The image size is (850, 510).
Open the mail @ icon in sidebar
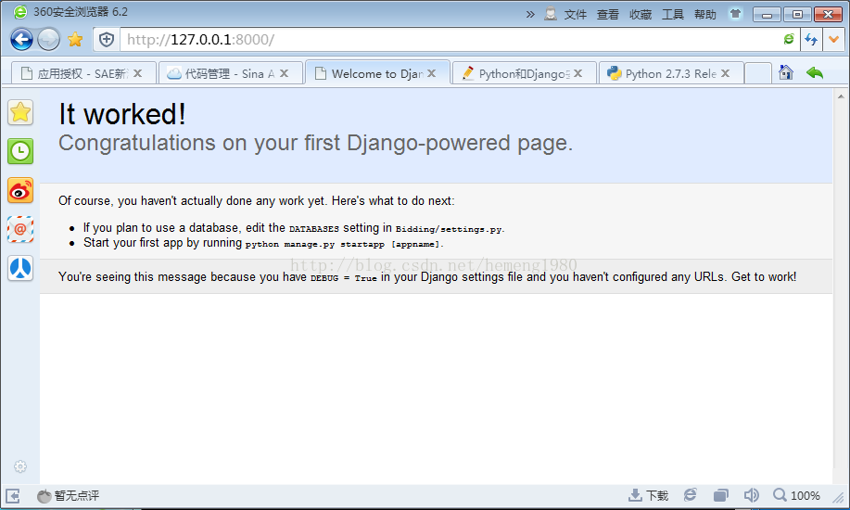(x=20, y=229)
